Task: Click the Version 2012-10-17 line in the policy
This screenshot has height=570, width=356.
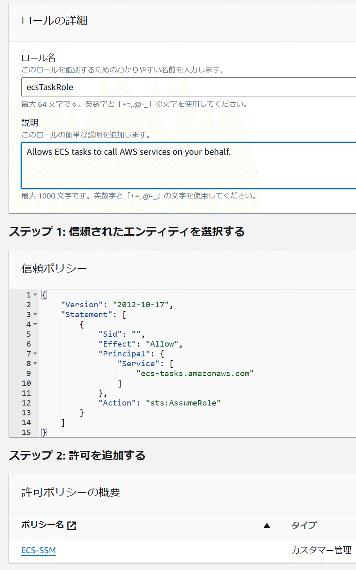Action: click(x=117, y=304)
